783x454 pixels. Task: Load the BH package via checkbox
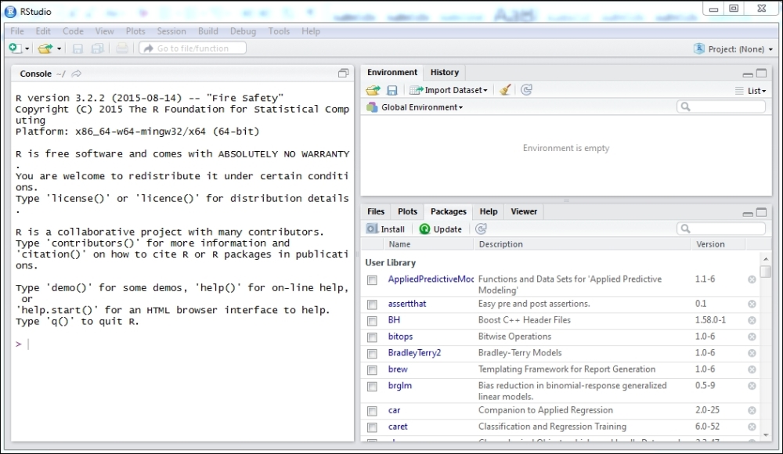tap(372, 321)
